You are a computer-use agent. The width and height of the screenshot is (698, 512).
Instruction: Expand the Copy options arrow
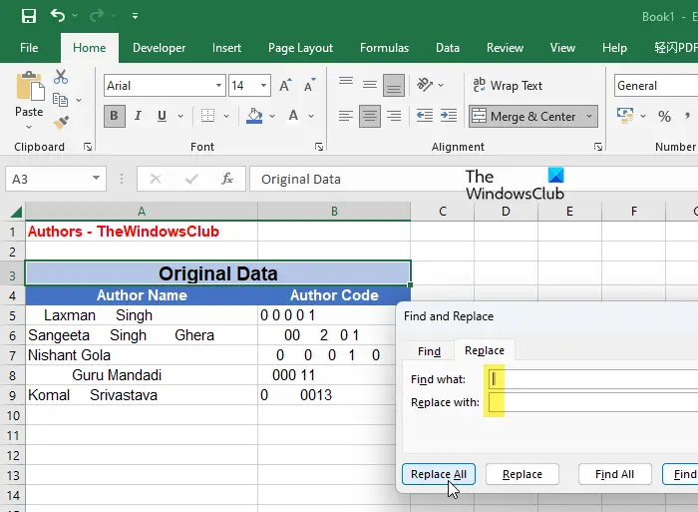(79, 100)
